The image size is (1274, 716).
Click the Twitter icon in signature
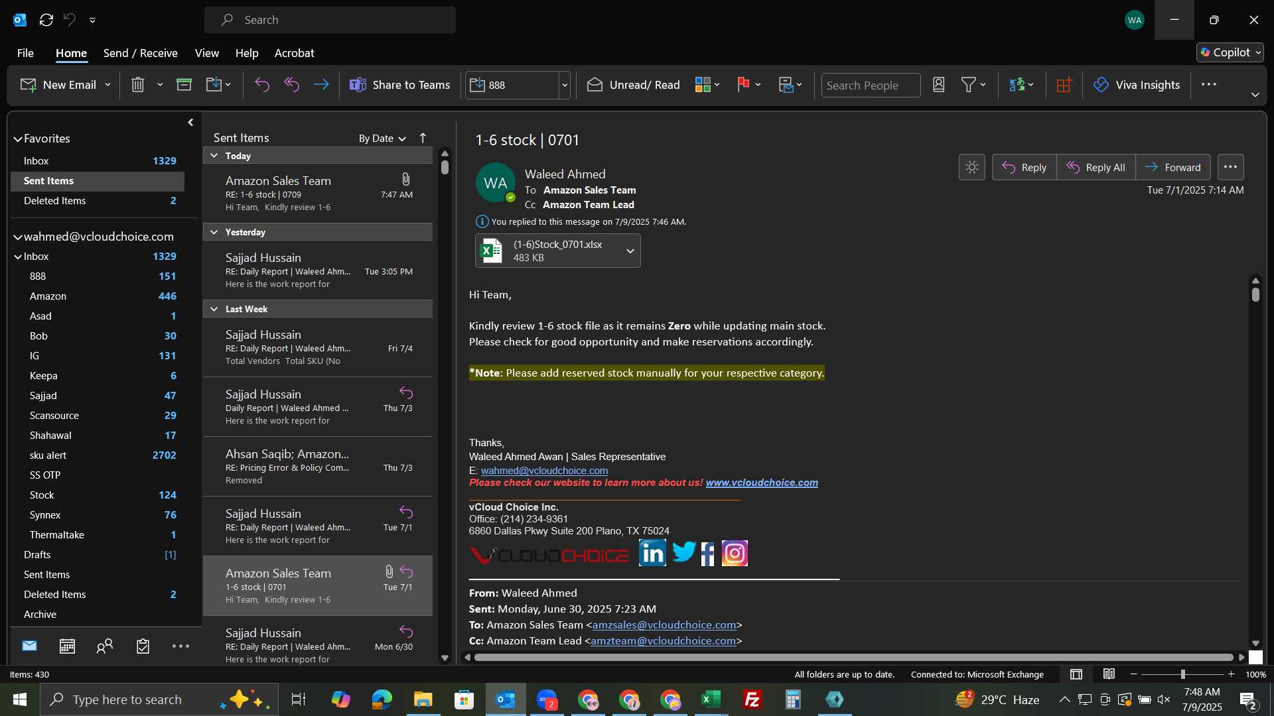point(683,552)
